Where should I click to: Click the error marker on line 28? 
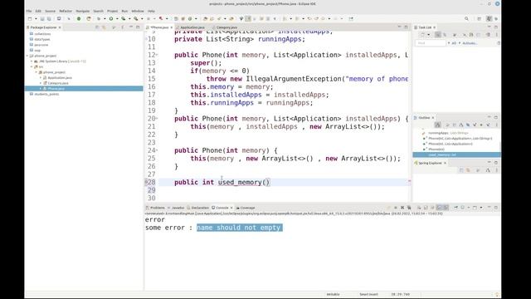pyautogui.click(x=147, y=182)
